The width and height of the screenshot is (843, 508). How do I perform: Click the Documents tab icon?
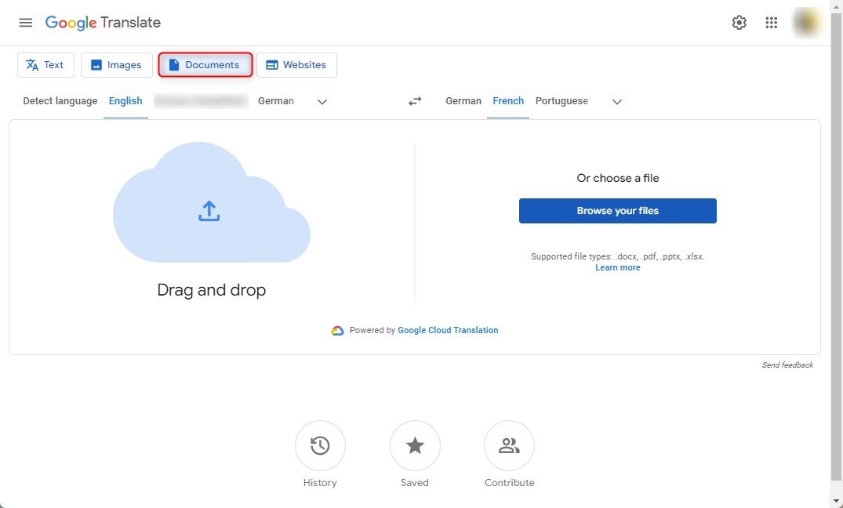tap(174, 64)
